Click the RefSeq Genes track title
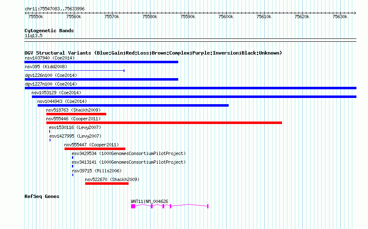 point(42,196)
